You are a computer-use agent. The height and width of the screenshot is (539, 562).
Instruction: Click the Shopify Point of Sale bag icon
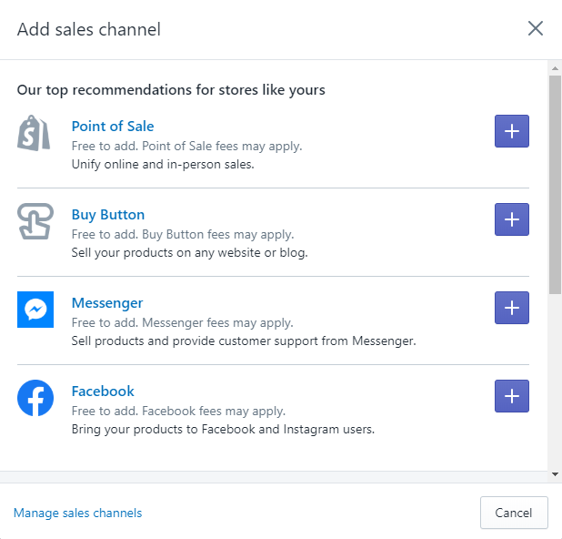(34, 133)
